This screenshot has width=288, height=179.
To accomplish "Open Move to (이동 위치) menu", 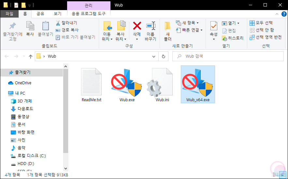I will [107, 31].
